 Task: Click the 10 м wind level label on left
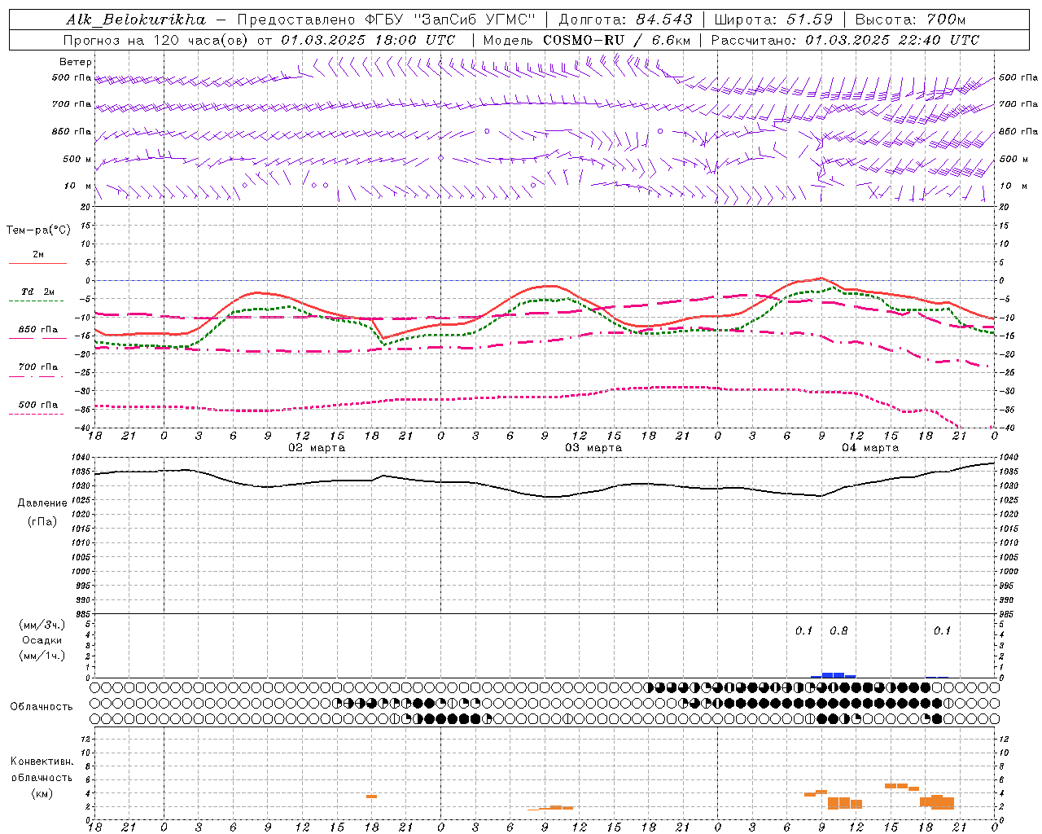pyautogui.click(x=78, y=187)
